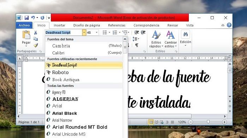Open the Revisar tab

click(173, 25)
